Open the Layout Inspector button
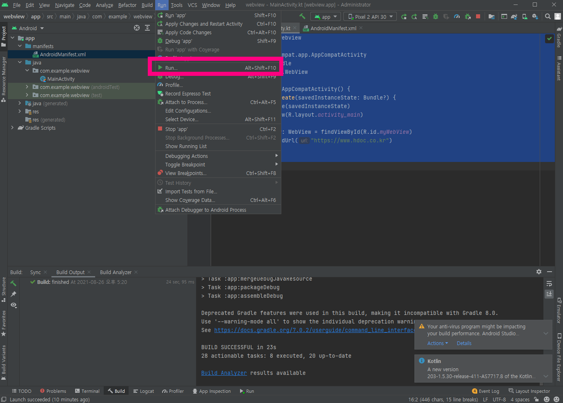563x403 pixels. pos(529,391)
